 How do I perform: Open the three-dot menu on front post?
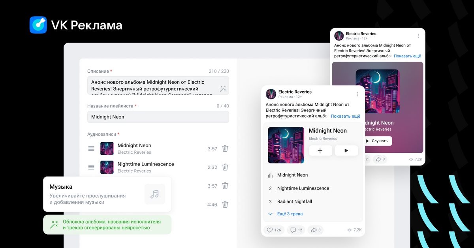point(357,94)
